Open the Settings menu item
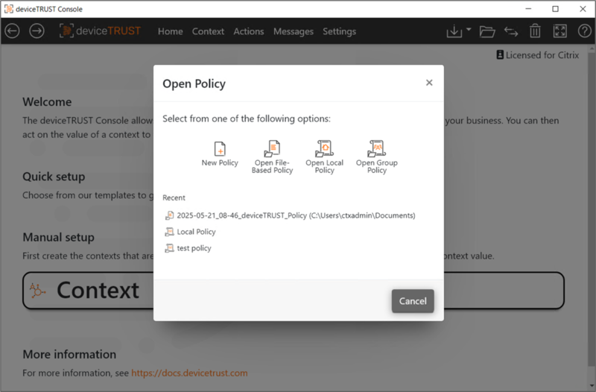 (340, 31)
